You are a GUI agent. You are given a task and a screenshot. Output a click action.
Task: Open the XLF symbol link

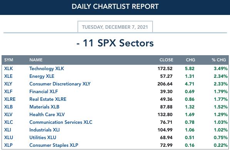(x=8, y=92)
